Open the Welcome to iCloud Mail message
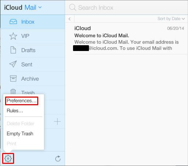This screenshot has width=188, height=166. coord(129,38)
